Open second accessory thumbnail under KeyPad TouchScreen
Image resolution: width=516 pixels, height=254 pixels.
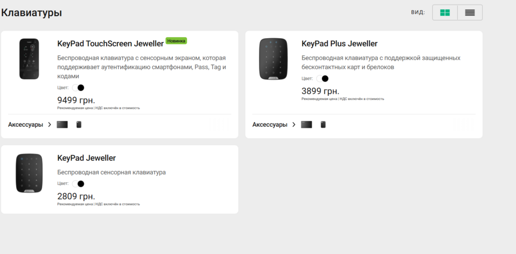click(x=79, y=125)
